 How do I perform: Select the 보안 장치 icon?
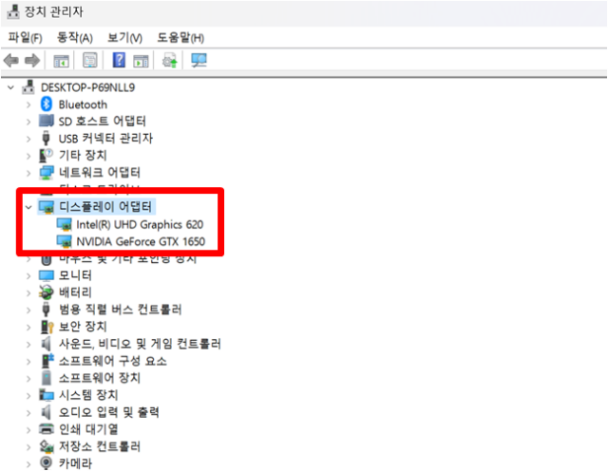[x=47, y=327]
